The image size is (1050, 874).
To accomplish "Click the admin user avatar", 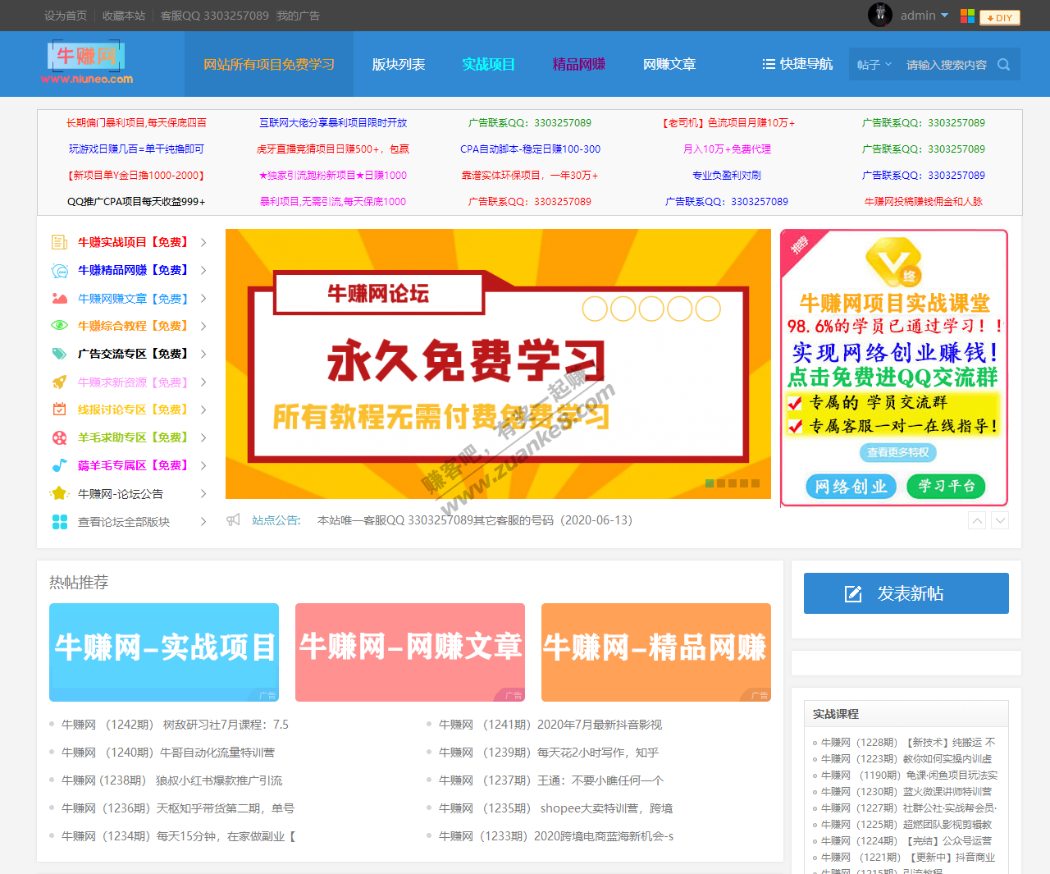I will click(x=880, y=15).
